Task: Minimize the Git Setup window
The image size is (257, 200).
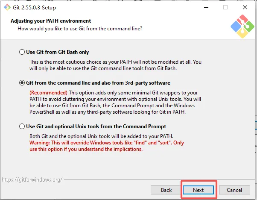Action: (206, 7)
